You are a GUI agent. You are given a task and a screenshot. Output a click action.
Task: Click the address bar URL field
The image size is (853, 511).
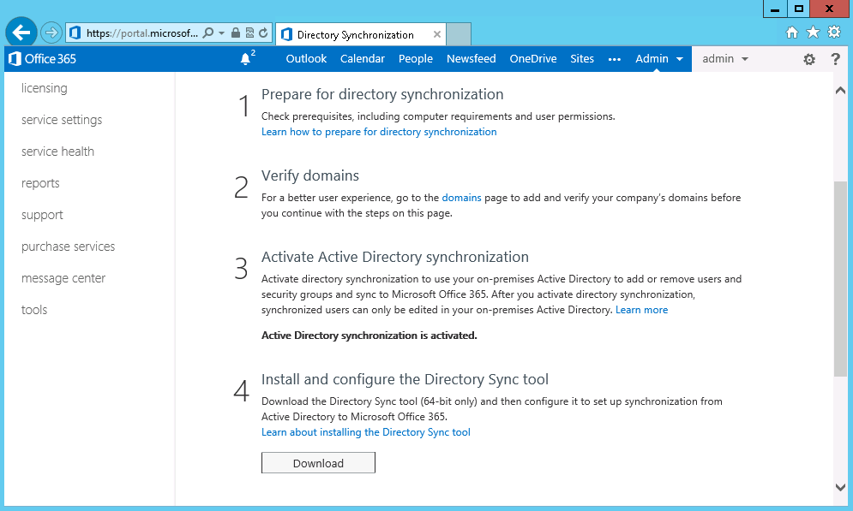[x=142, y=33]
